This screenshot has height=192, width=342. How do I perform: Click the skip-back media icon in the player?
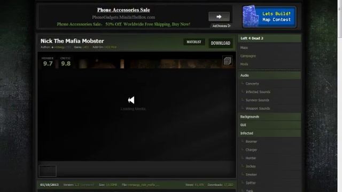tap(131, 100)
